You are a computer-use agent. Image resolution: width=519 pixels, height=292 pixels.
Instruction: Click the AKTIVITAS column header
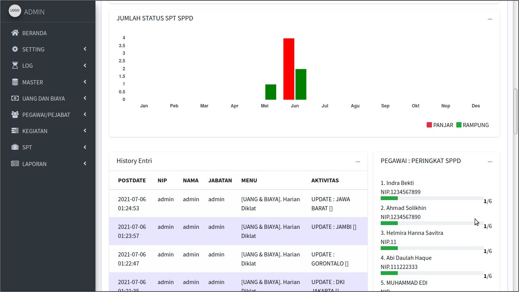point(325,180)
